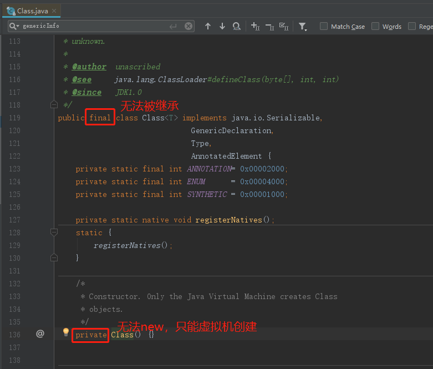Toggle the fold end marker at line 130

[x=54, y=257]
